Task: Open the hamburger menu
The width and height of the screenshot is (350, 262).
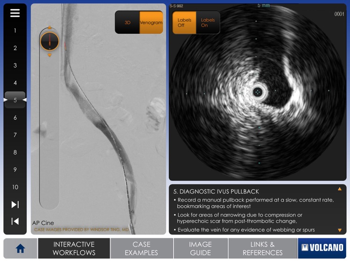Action: 15,13
